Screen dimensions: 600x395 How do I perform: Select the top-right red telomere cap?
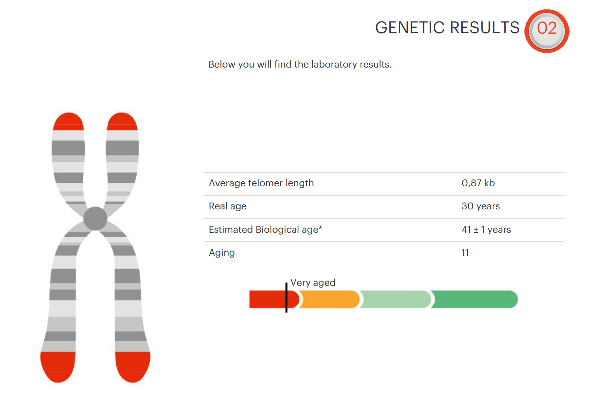click(x=122, y=121)
